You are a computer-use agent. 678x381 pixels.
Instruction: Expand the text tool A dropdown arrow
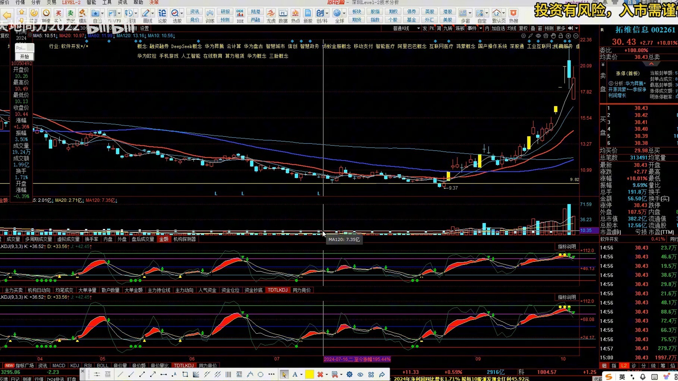click(301, 374)
